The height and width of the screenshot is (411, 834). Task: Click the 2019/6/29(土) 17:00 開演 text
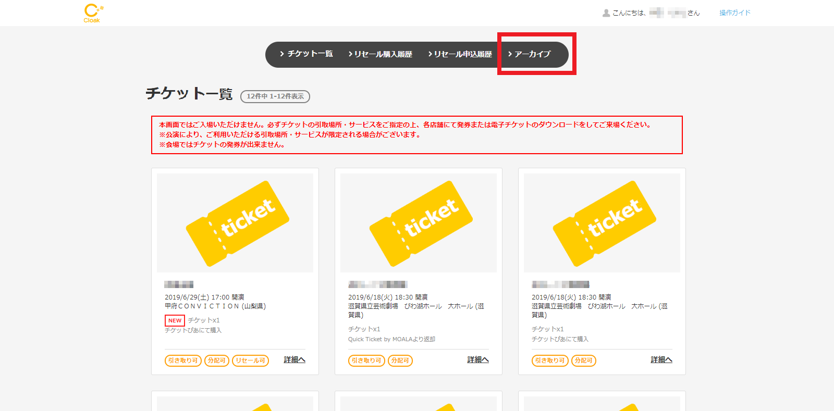click(x=204, y=297)
